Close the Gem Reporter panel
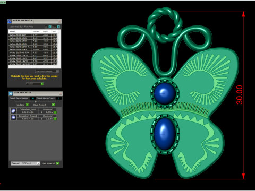255x191 pixels. pyautogui.click(x=61, y=93)
